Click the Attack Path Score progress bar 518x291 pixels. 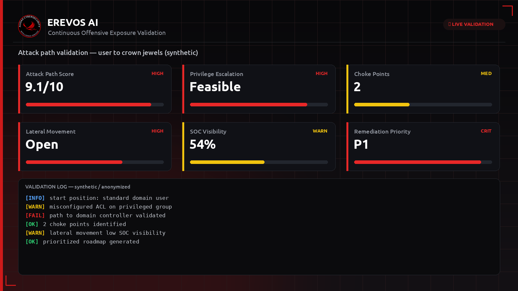point(95,105)
